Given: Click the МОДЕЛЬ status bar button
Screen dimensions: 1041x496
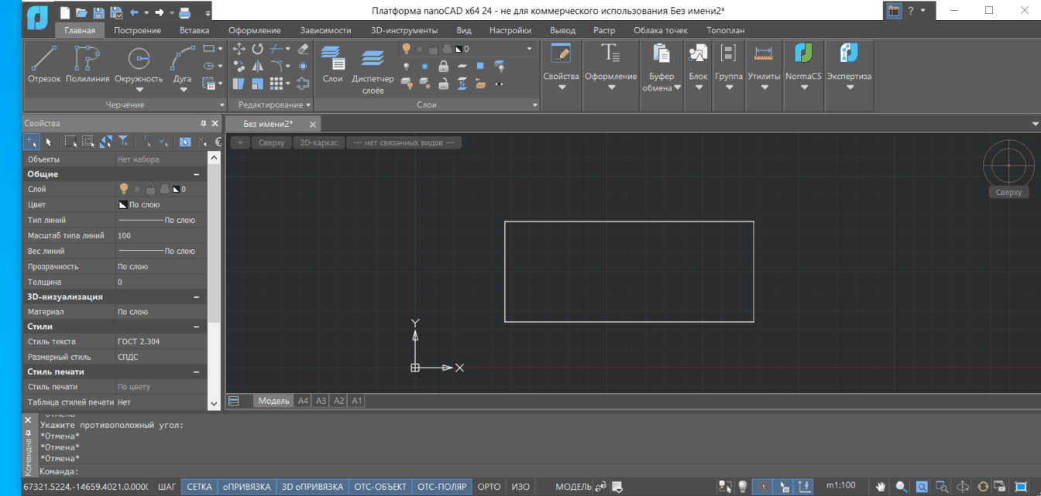Looking at the screenshot, I should point(574,487).
